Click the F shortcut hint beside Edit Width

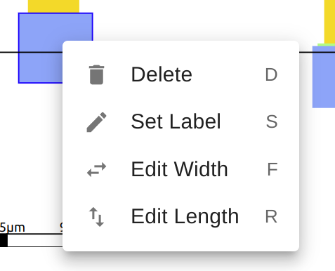point(272,169)
